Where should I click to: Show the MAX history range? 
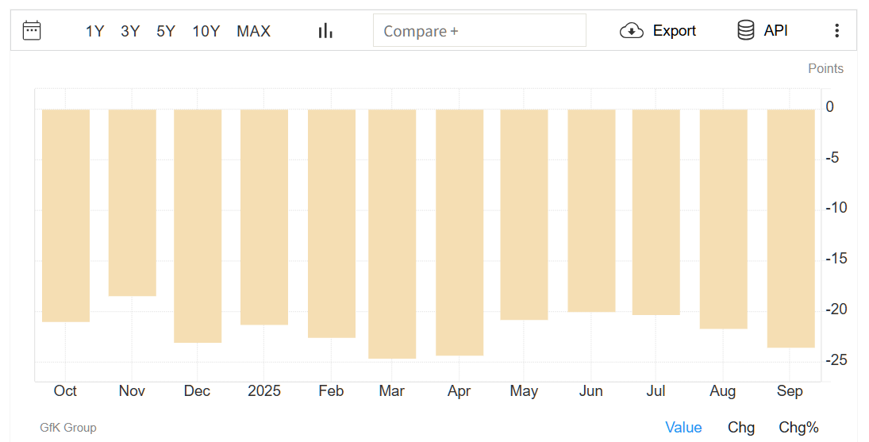(253, 31)
